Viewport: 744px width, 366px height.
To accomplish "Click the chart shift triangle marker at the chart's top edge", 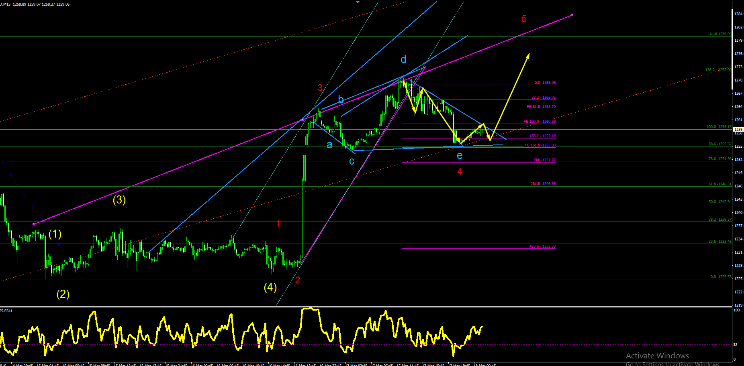I will [358, 2].
